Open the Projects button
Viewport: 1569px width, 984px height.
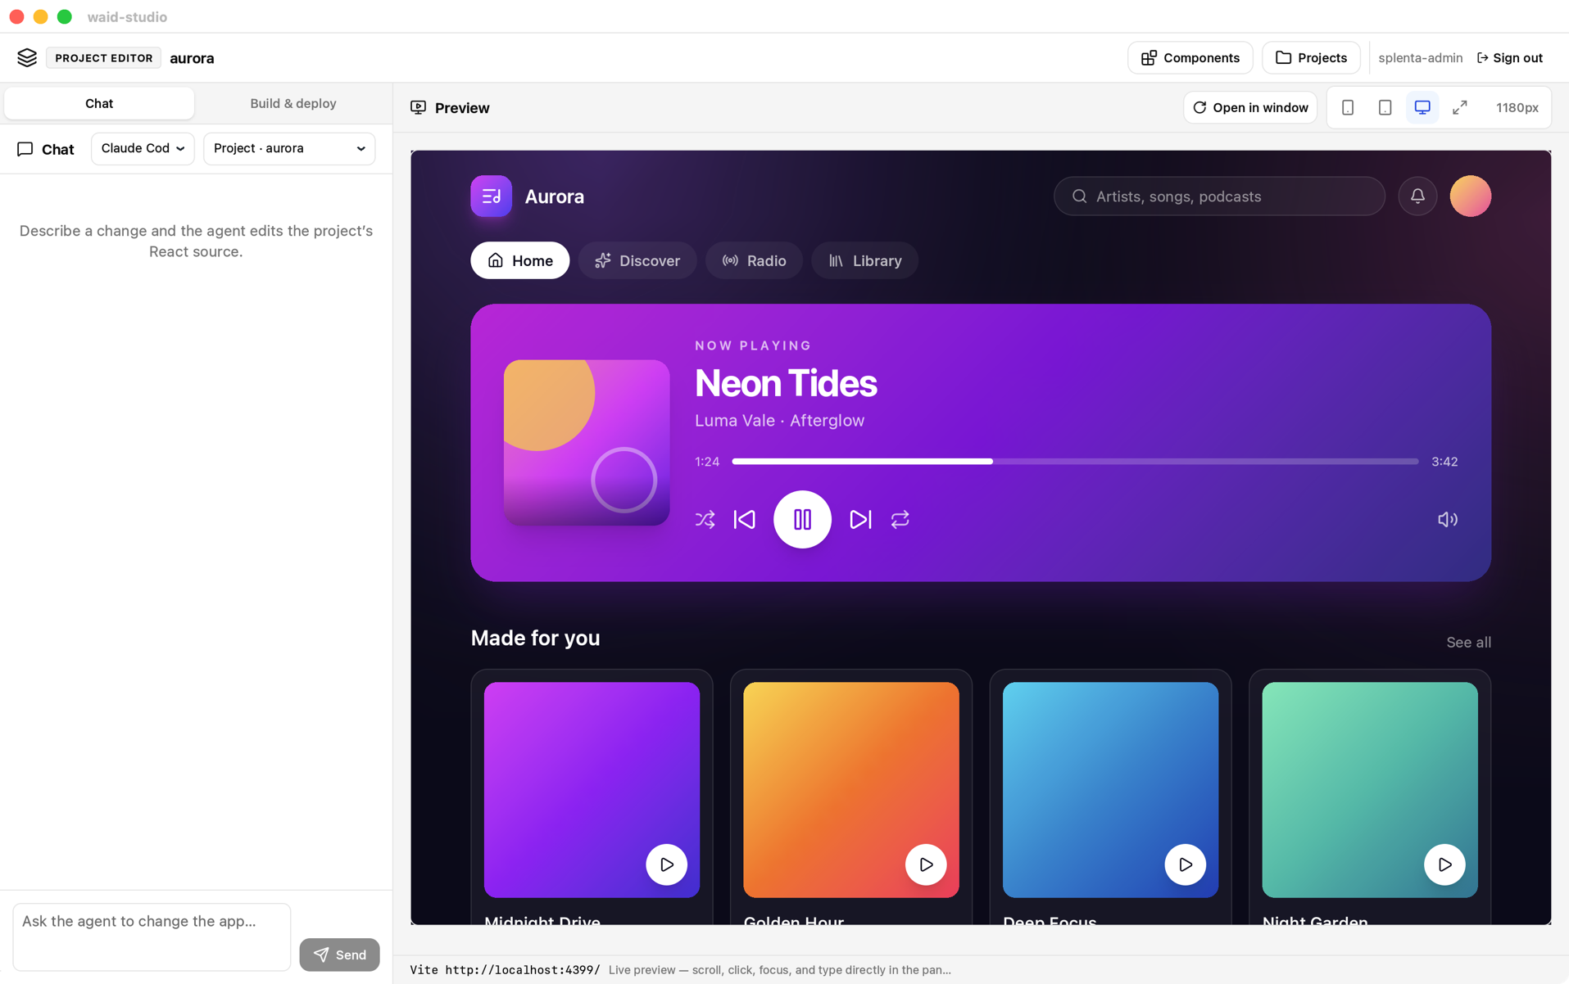click(1311, 58)
